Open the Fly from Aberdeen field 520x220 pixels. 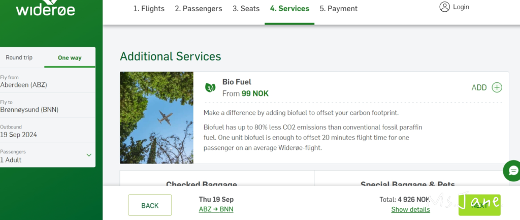pos(46,81)
